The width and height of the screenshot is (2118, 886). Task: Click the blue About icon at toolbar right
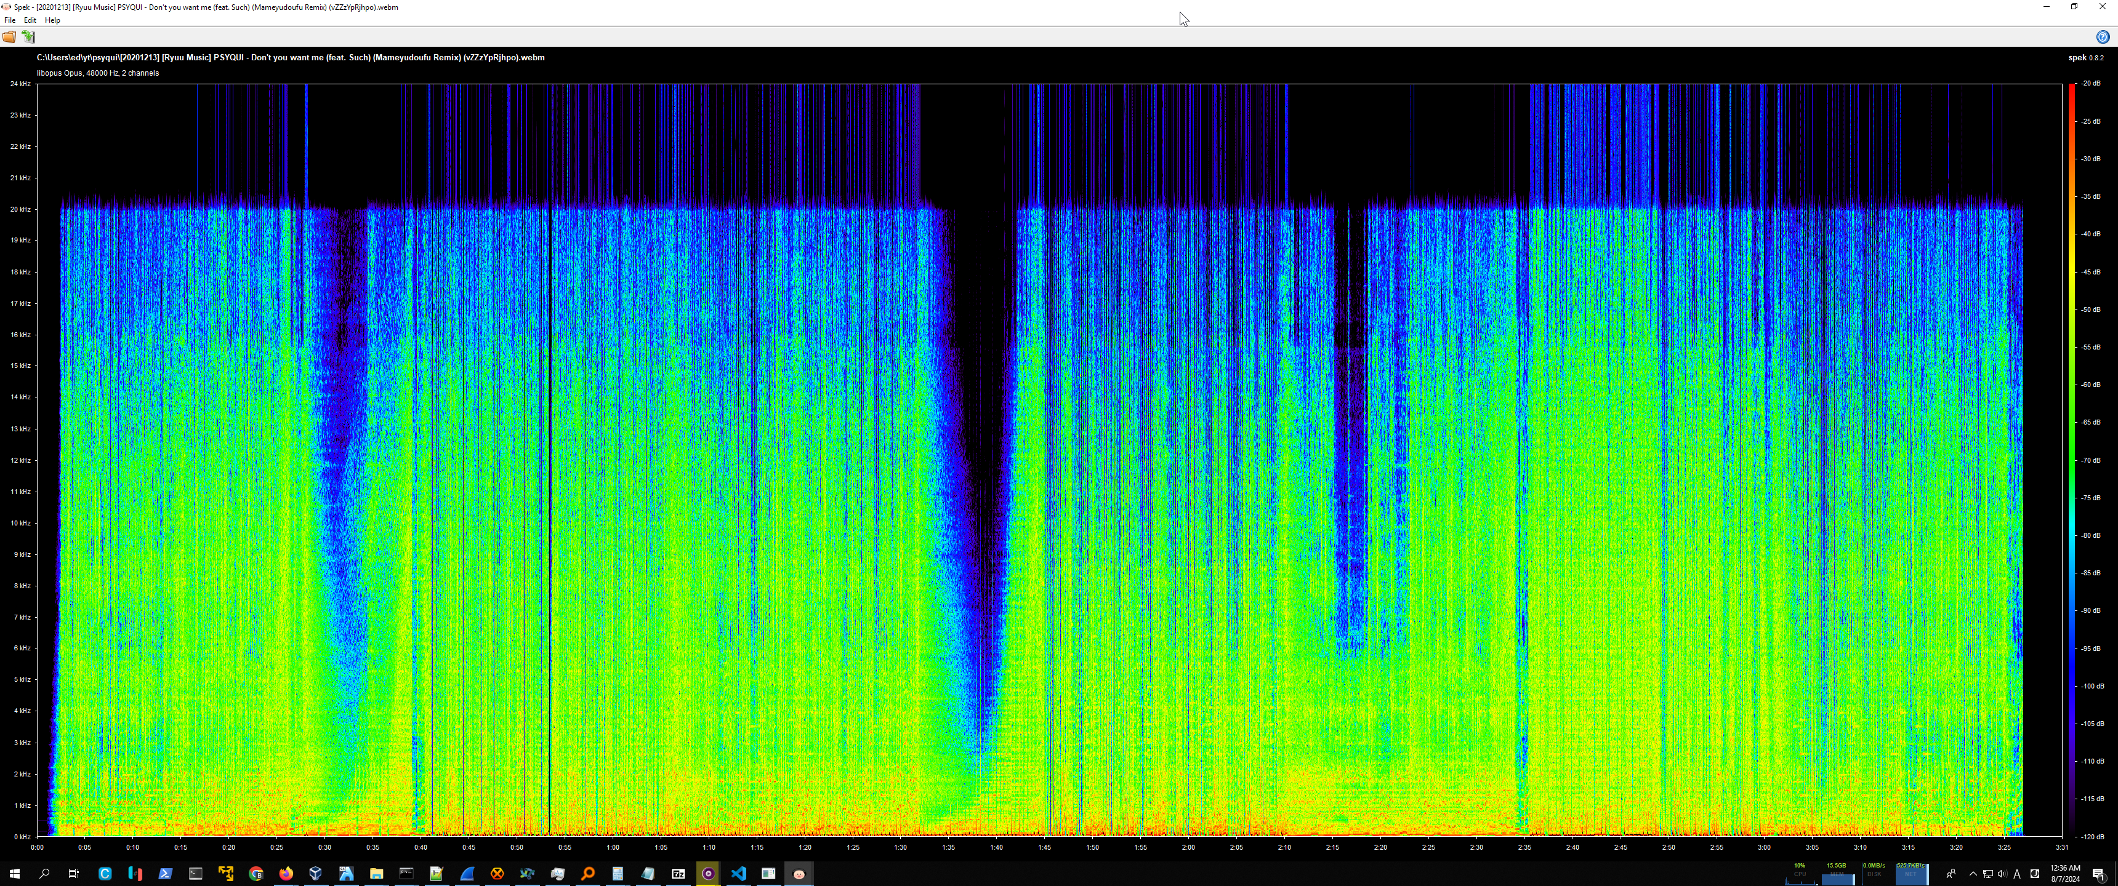2103,37
